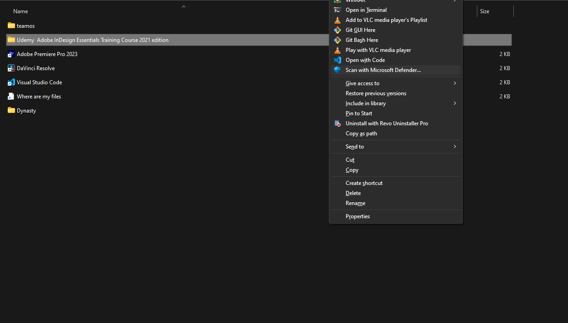
Task: Select the DaVinci Resolve file name
Action: (x=36, y=68)
